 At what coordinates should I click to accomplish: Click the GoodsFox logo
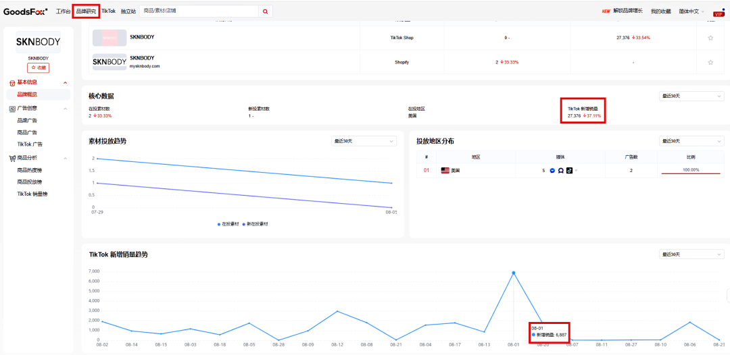click(x=26, y=11)
